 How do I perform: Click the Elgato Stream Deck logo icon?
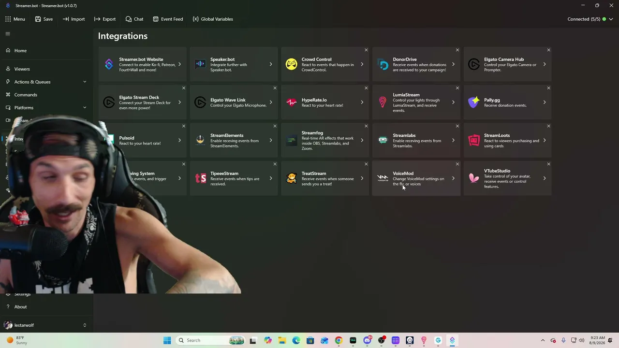click(109, 102)
